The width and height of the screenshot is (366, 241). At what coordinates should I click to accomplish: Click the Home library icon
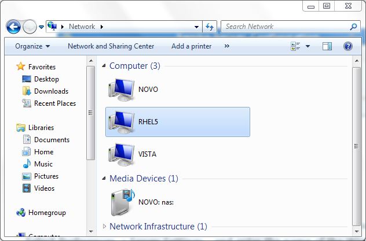[x=27, y=151]
